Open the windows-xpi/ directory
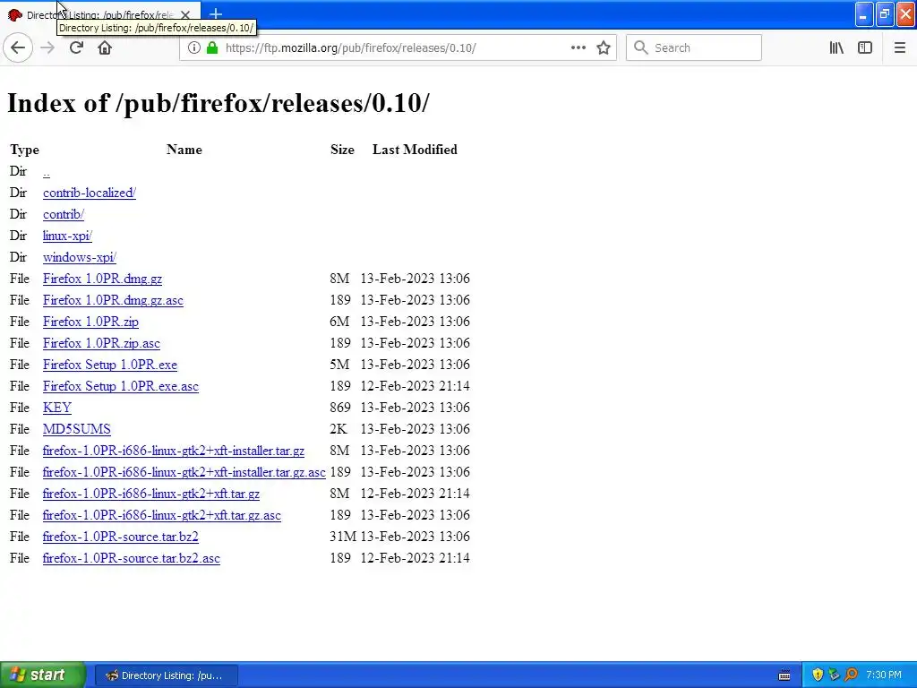The height and width of the screenshot is (688, 917). 80,257
